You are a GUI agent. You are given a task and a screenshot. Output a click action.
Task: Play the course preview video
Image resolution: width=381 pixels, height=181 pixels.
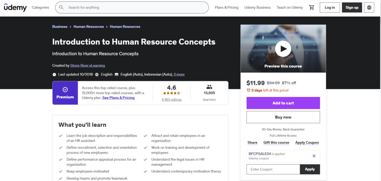[283, 49]
